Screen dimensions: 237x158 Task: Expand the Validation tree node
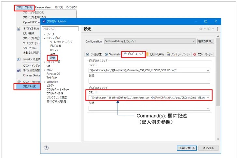coord(44,82)
